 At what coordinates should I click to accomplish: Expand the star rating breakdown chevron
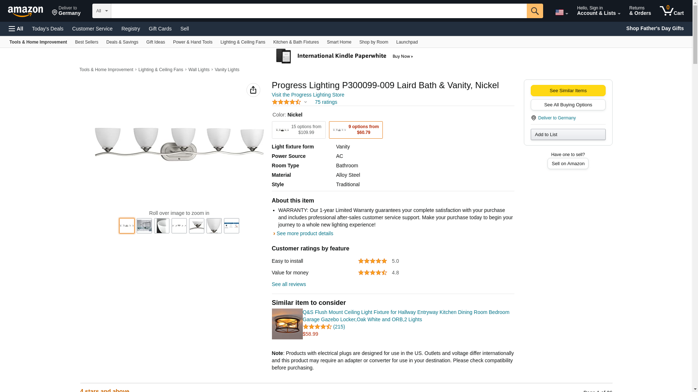pyautogui.click(x=305, y=102)
